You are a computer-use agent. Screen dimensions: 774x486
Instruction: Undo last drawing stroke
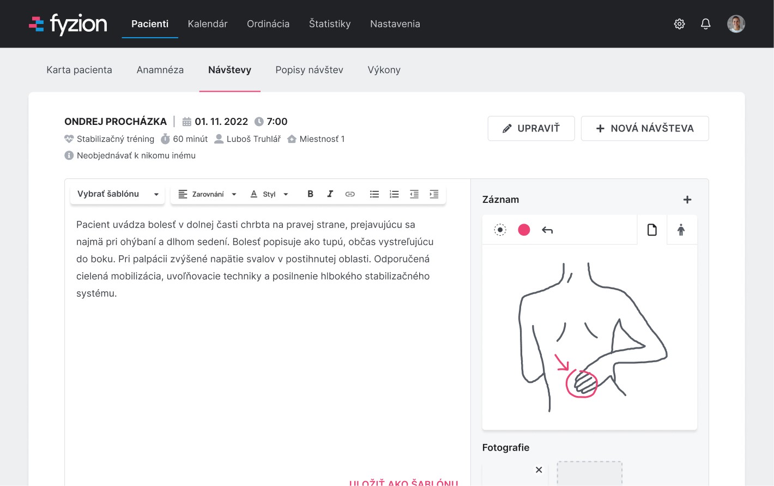[547, 230]
